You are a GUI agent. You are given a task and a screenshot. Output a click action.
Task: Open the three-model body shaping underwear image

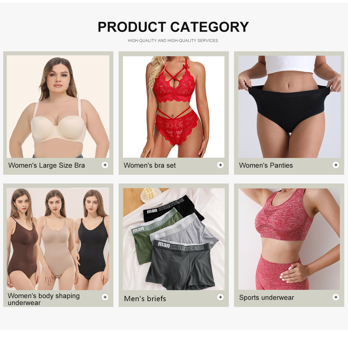[58, 239]
